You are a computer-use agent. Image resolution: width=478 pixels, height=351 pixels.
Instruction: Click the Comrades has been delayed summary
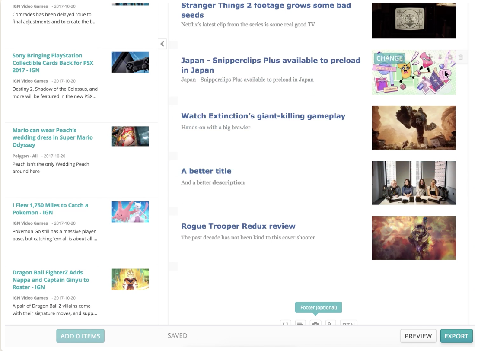[54, 18]
